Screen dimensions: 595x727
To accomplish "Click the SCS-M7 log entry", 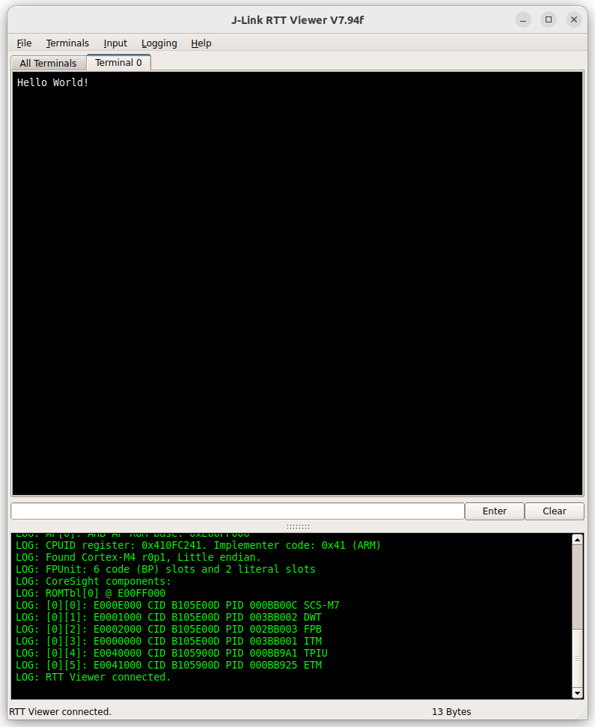I will click(x=177, y=605).
